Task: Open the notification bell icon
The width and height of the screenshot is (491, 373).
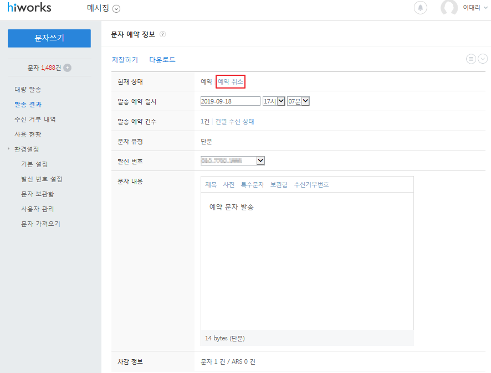Action: [x=421, y=8]
